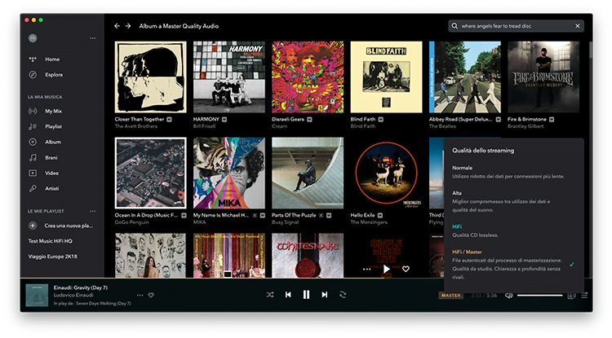Click the now playing album thumbnail
This screenshot has height=338, width=612.
[x=37, y=295]
